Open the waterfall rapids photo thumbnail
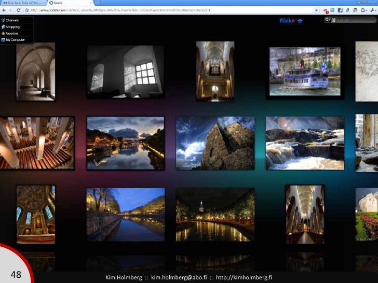The height and width of the screenshot is (283, 378). coord(305,143)
